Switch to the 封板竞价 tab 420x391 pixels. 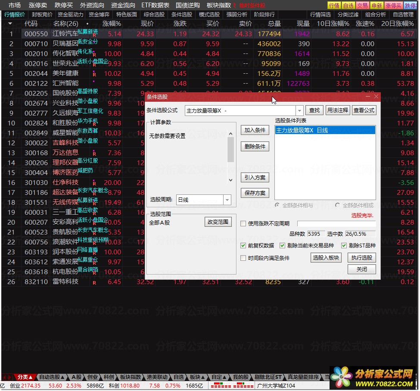point(42,15)
